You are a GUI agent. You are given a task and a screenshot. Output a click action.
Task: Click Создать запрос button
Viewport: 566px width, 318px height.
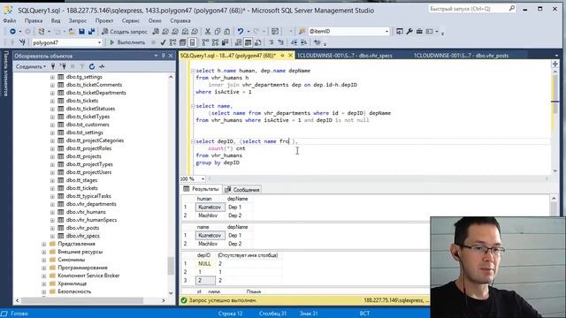click(125, 32)
